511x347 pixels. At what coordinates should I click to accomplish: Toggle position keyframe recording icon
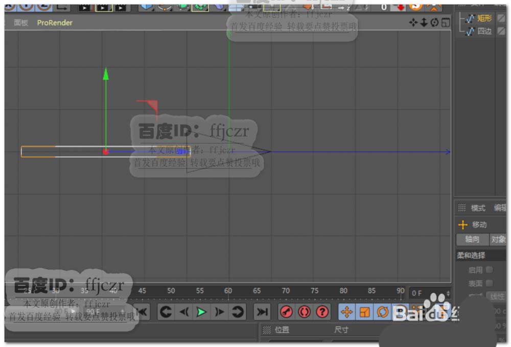(x=347, y=312)
